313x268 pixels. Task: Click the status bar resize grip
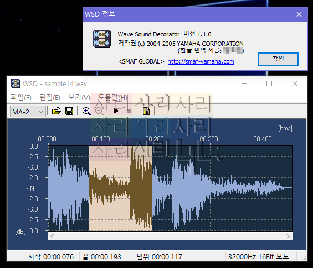click(x=304, y=259)
